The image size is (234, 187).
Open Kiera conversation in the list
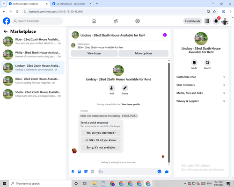pos(33,81)
